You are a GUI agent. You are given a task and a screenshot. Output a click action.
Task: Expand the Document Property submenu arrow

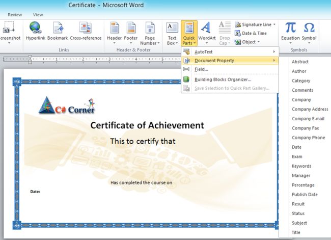pyautogui.click(x=274, y=61)
